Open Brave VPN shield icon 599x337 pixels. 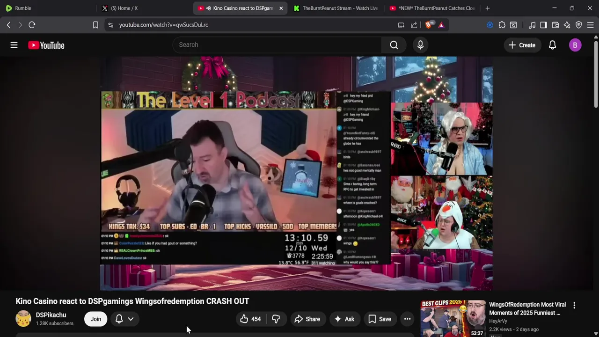(x=579, y=25)
